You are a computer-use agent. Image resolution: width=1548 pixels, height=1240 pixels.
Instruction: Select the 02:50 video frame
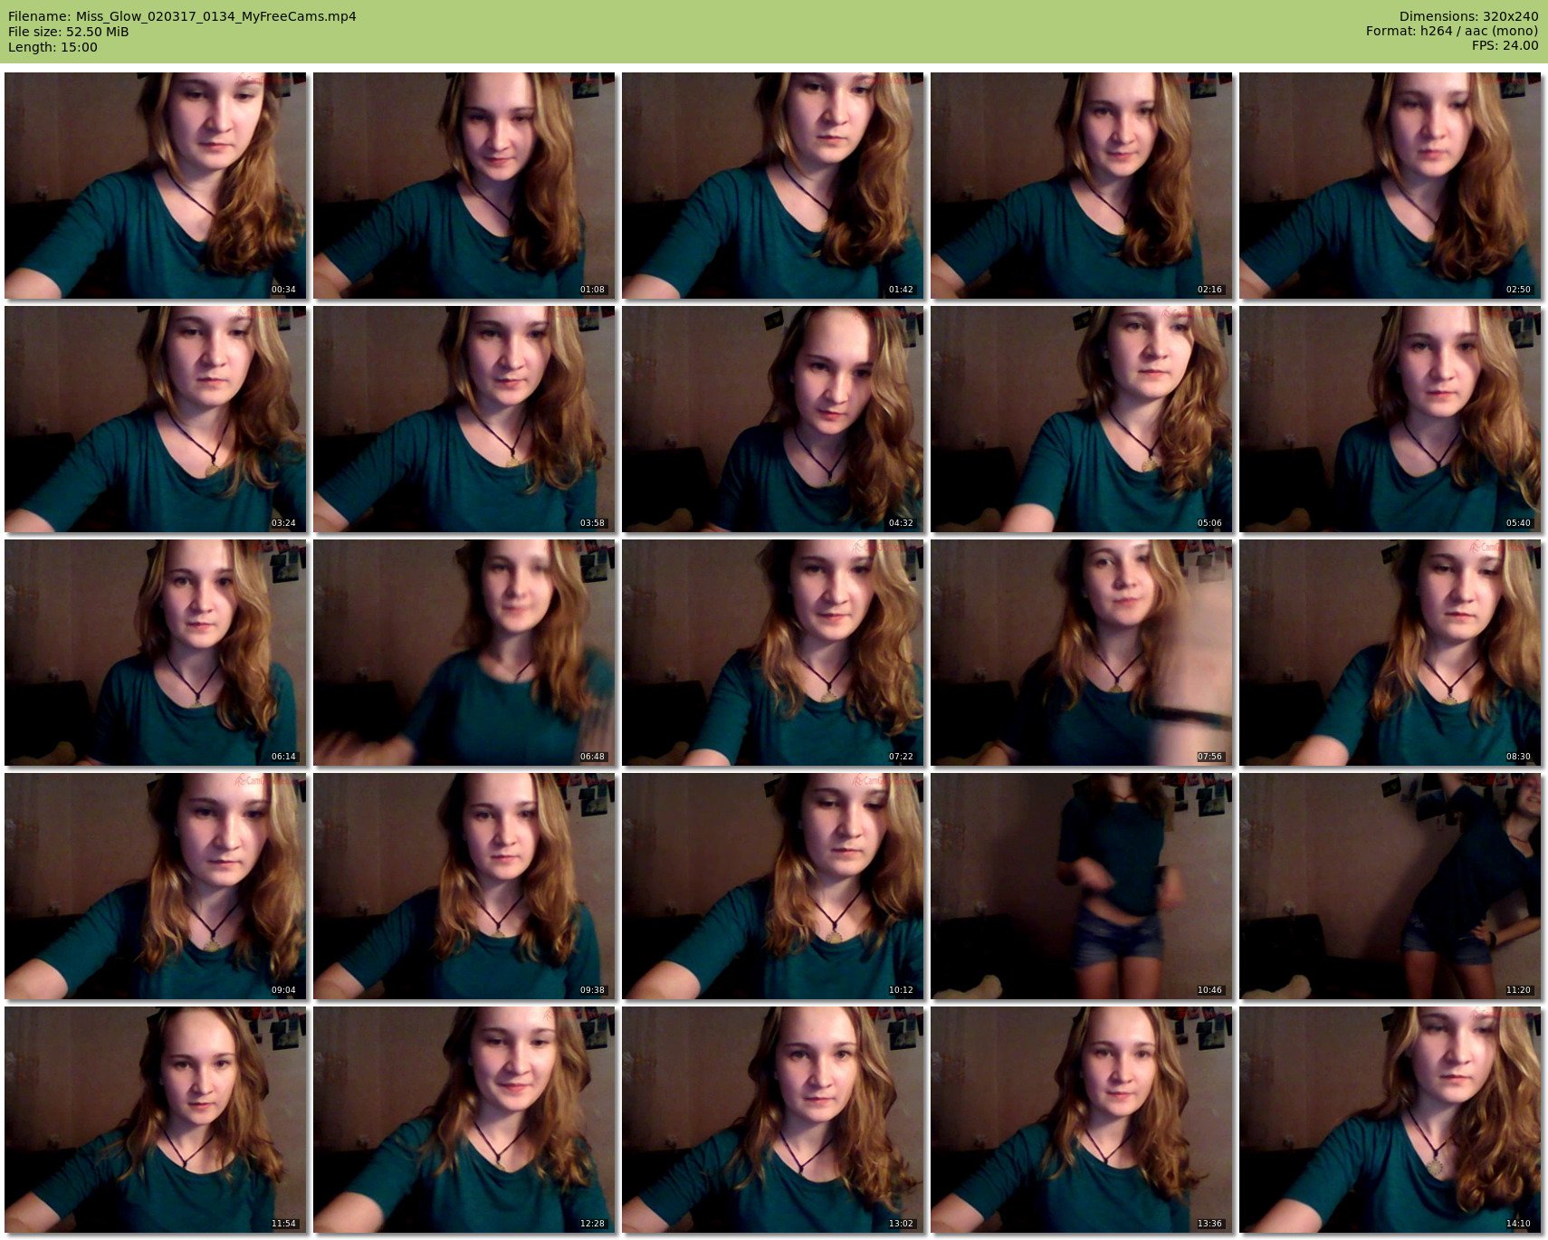[x=1390, y=186]
